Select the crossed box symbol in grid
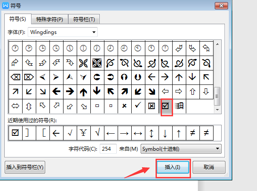The image size is (257, 191). pyautogui.click(x=152, y=106)
